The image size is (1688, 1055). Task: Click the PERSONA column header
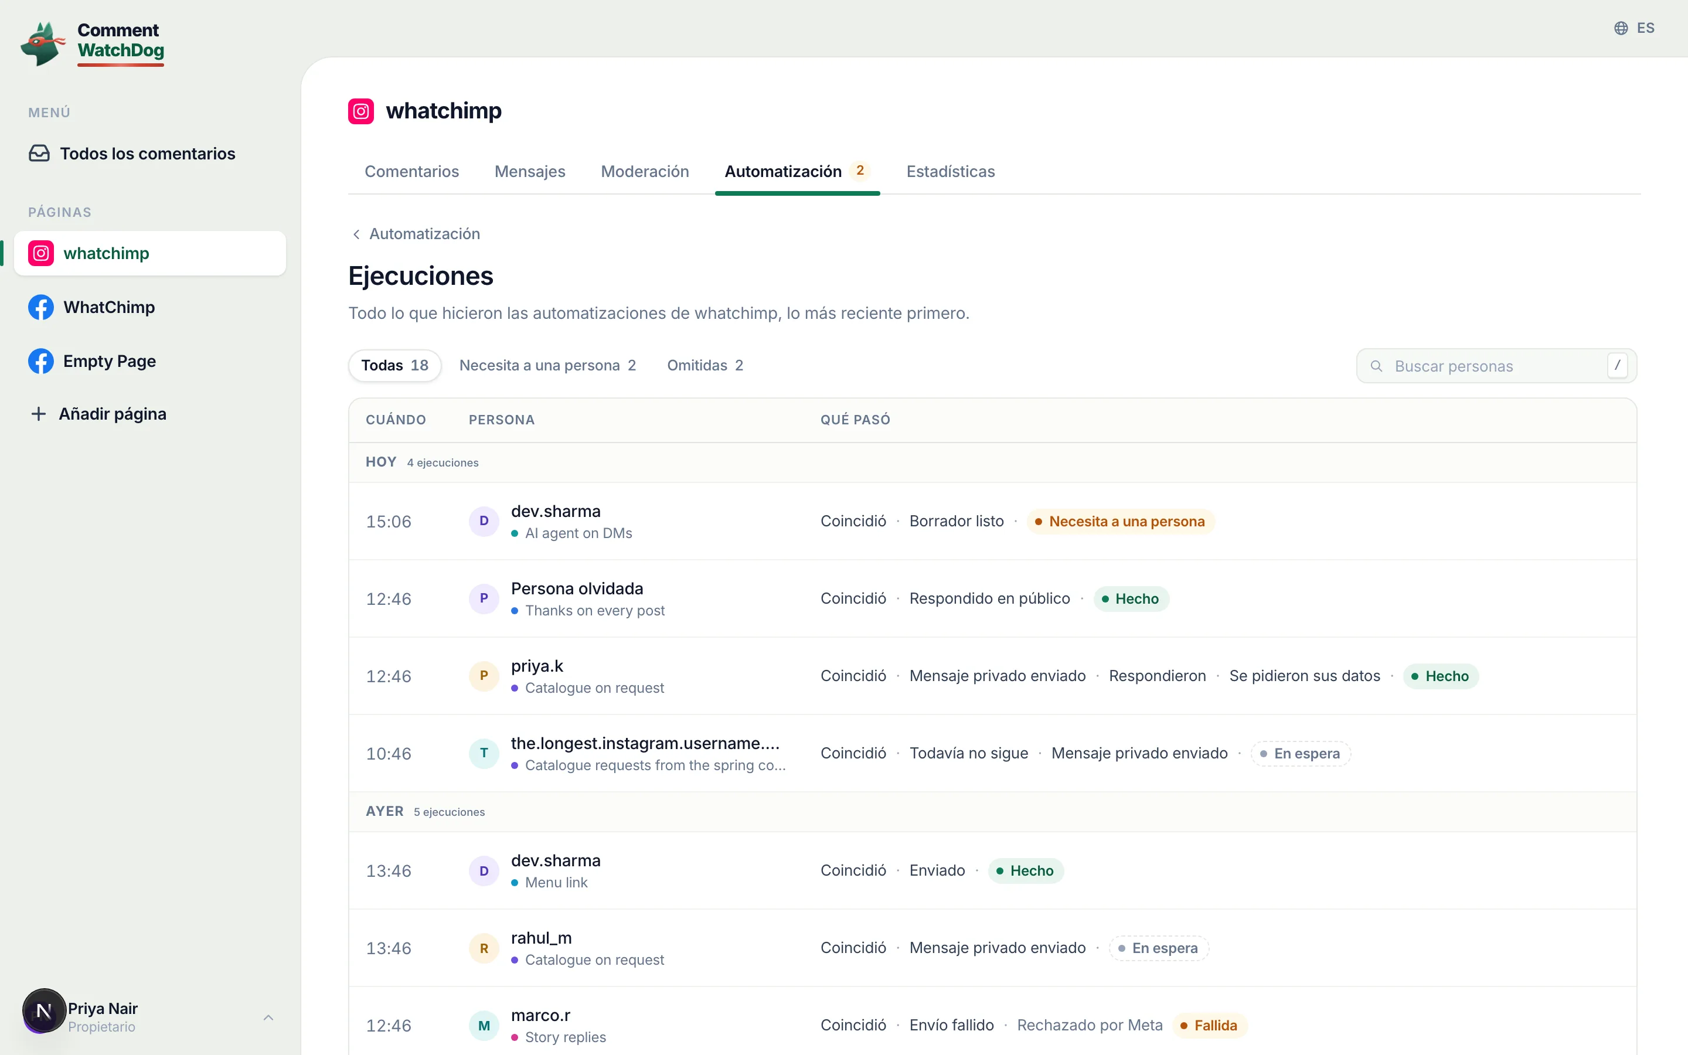pyautogui.click(x=502, y=420)
